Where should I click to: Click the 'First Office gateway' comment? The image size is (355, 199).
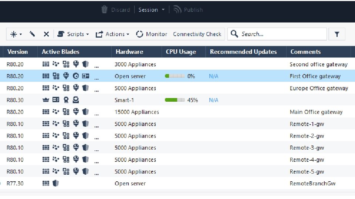click(x=315, y=76)
